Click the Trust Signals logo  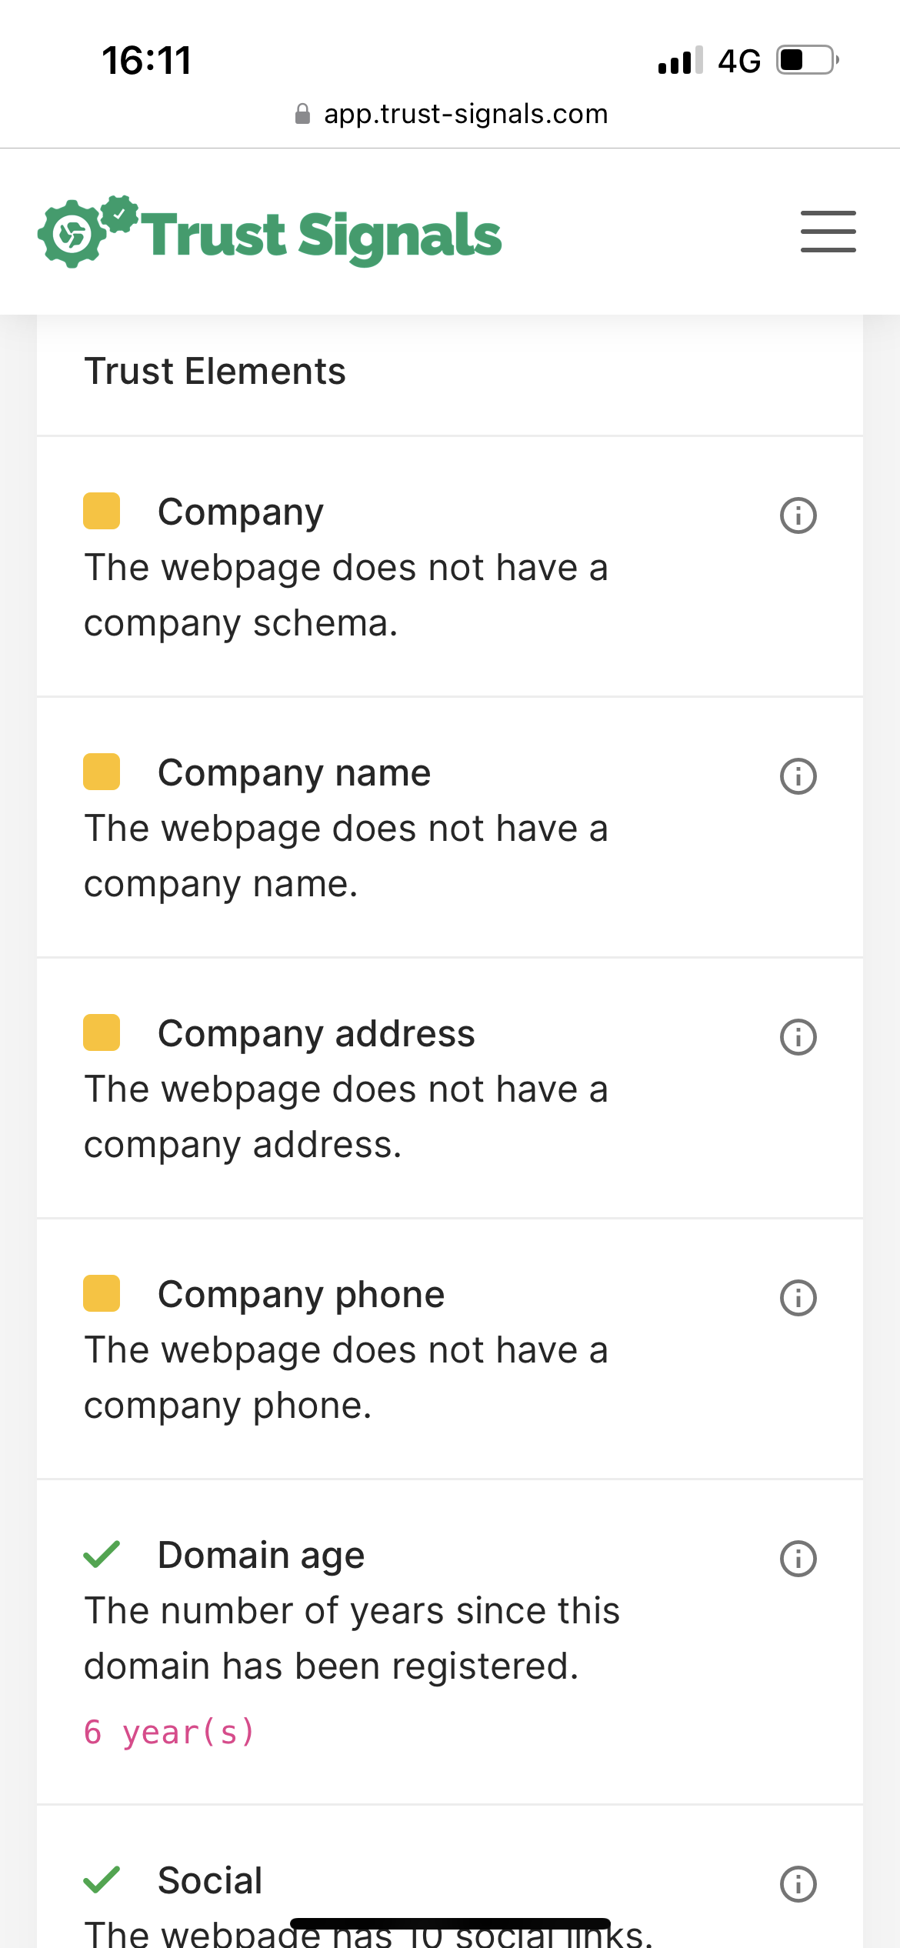click(x=270, y=232)
